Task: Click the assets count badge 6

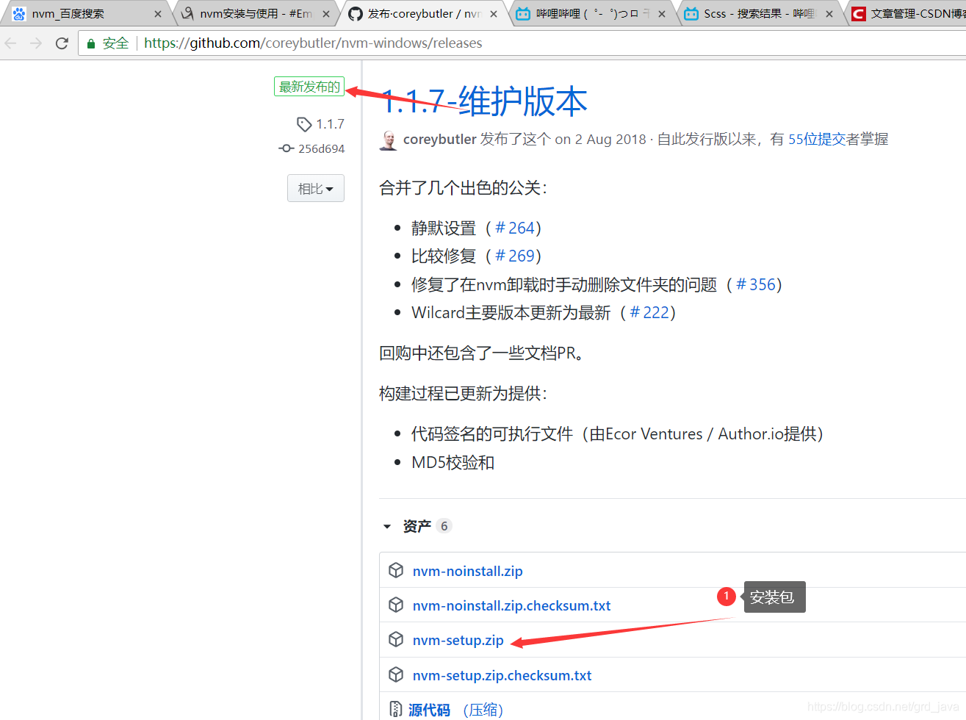Action: [444, 526]
